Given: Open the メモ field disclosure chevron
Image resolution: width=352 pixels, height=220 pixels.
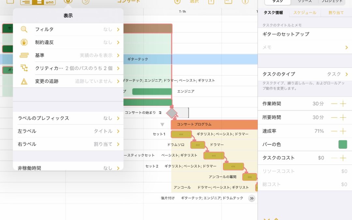Looking at the screenshot, I should click(346, 47).
